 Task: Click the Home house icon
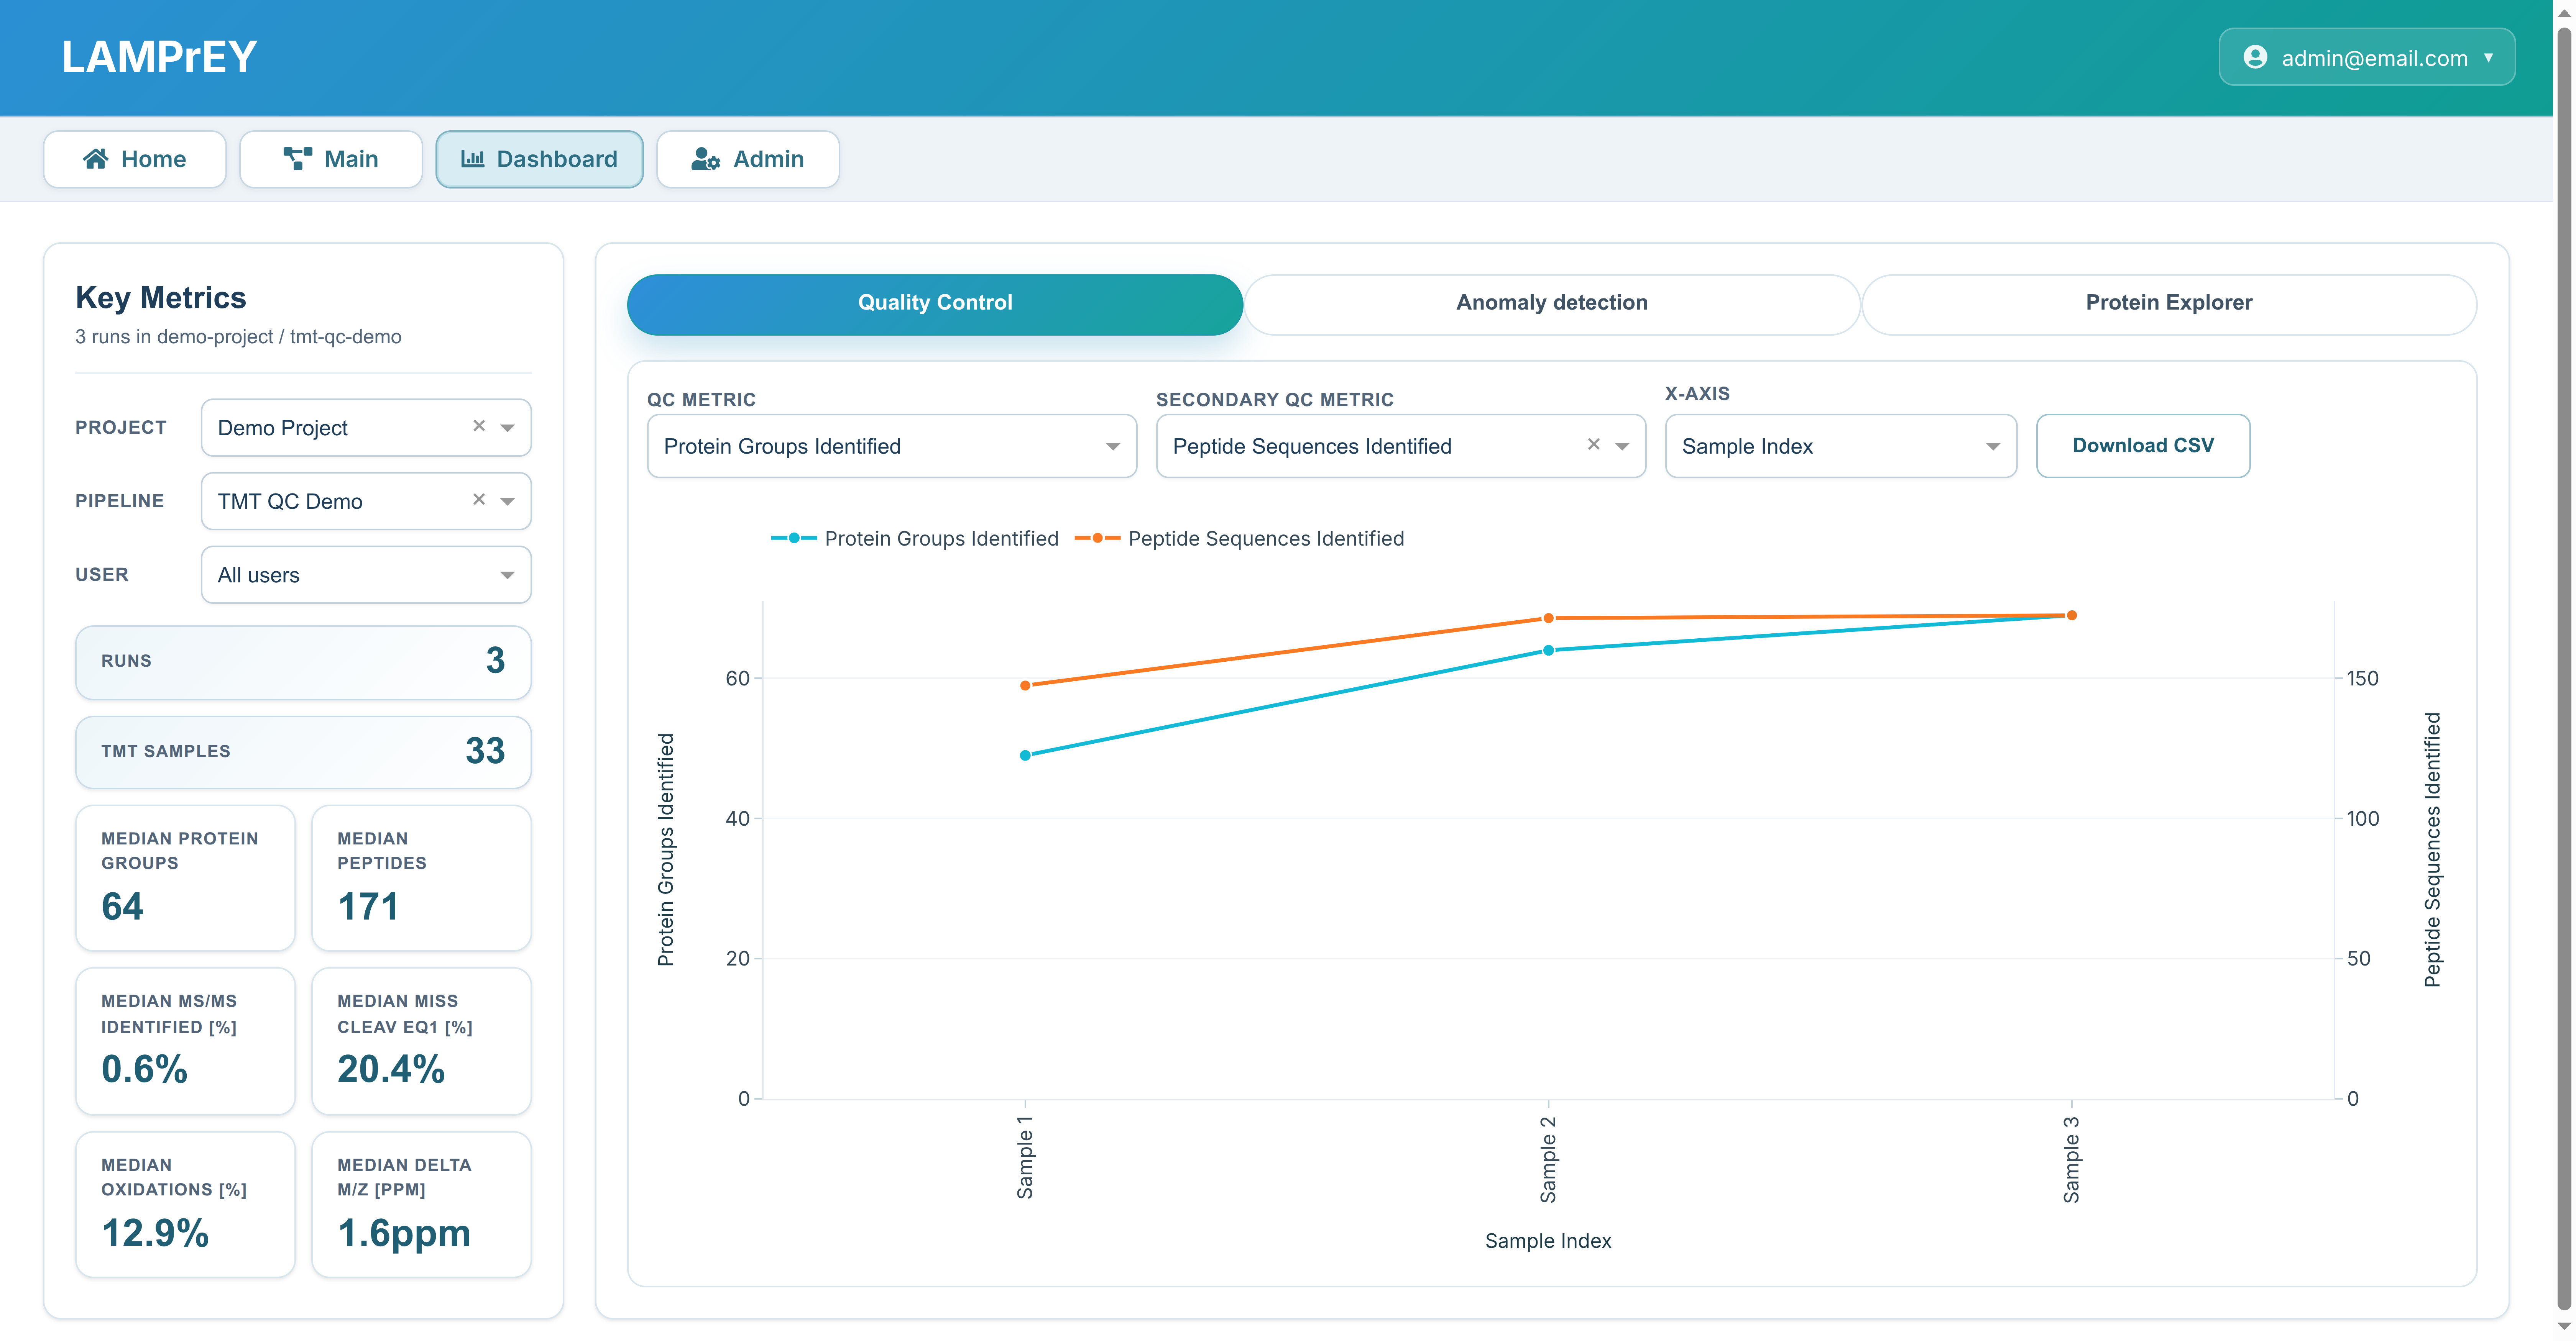(x=95, y=159)
